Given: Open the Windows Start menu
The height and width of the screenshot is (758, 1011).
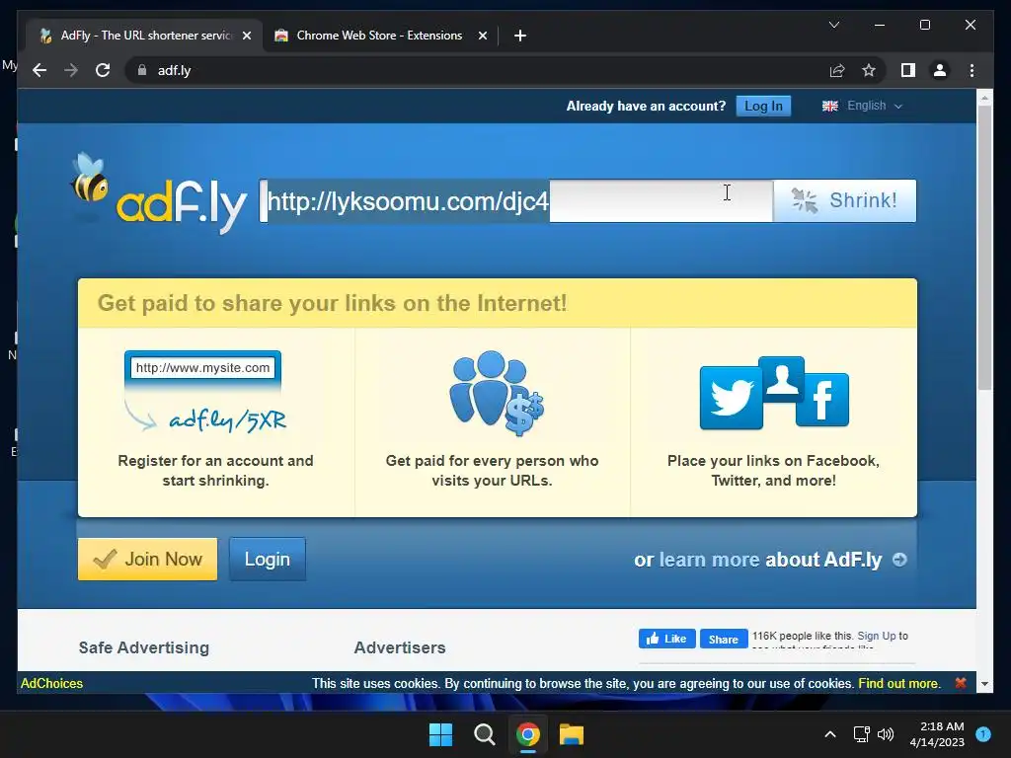Looking at the screenshot, I should click(x=441, y=734).
